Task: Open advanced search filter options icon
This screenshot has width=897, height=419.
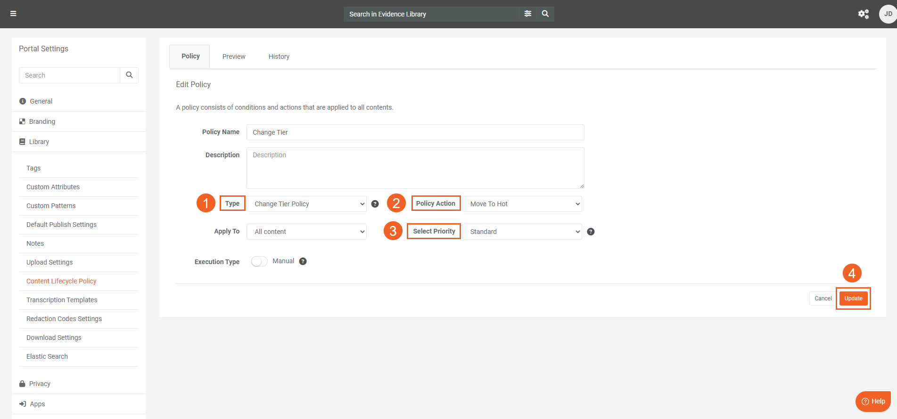Action: (528, 14)
